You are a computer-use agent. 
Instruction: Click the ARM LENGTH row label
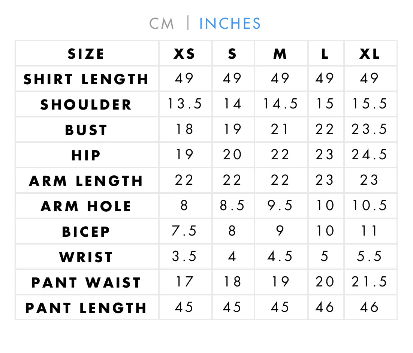pyautogui.click(x=86, y=181)
